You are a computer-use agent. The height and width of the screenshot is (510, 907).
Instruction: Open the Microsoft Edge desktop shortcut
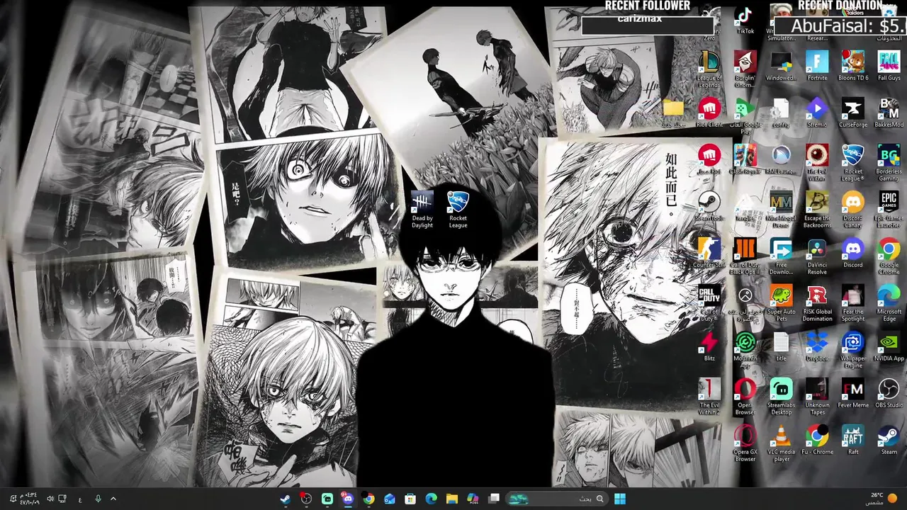[889, 303]
